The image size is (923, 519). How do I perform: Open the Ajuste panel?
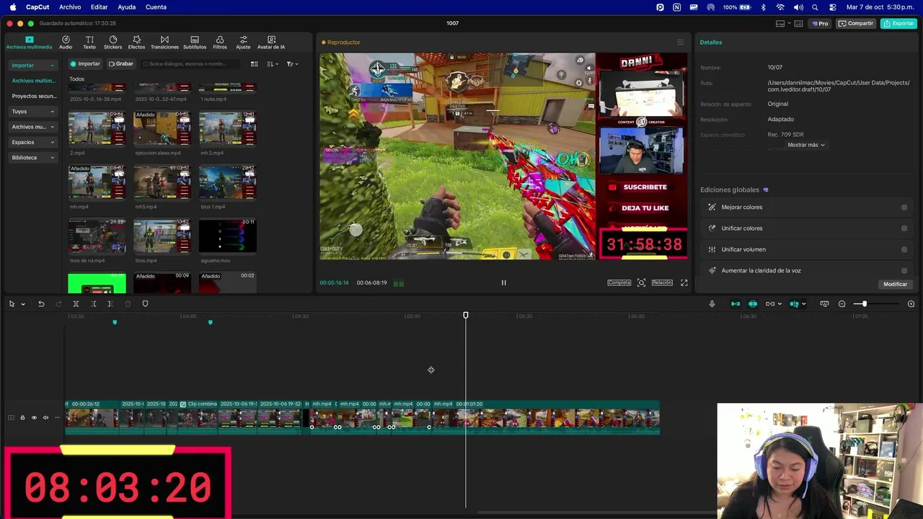click(x=244, y=43)
